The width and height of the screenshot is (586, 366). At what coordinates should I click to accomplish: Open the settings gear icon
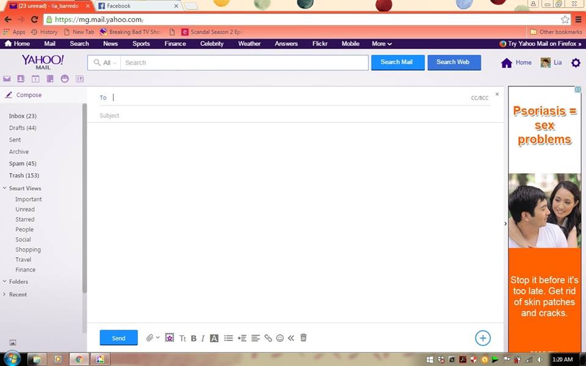click(575, 63)
